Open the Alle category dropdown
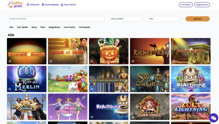This screenshot has height=124, width=219. coord(164,19)
